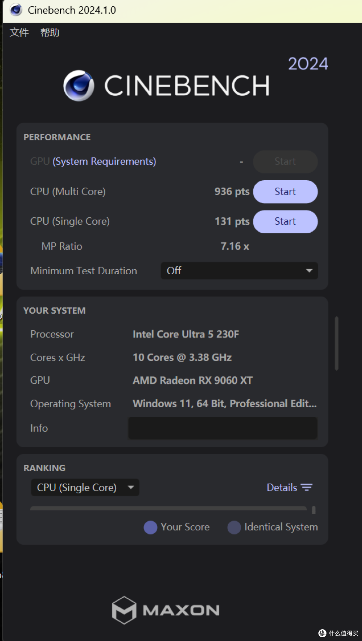Screen dimensions: 362x641
Task: Open the ranking Details link
Action: pos(282,487)
